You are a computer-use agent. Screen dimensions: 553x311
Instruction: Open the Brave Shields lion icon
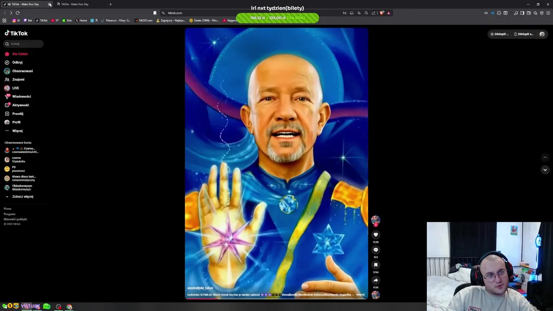click(x=381, y=13)
